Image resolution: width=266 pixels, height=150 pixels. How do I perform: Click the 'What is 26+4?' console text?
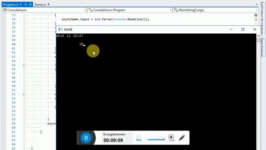tap(70, 36)
